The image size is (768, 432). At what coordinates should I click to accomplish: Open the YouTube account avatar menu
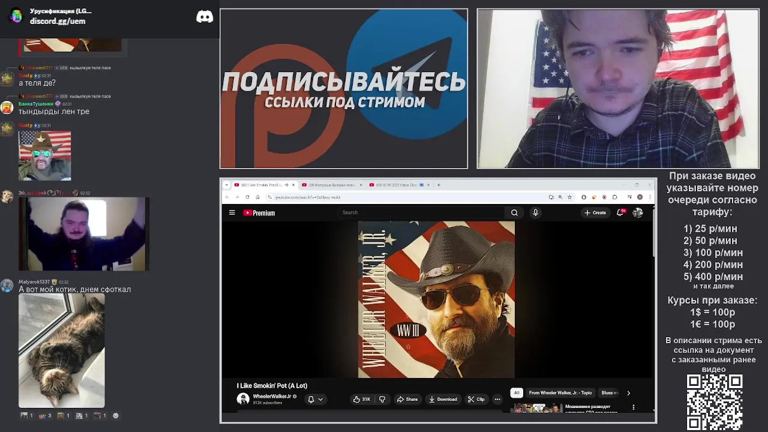[637, 212]
